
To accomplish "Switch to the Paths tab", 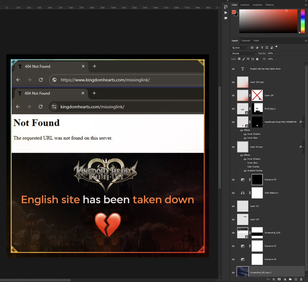I will click(x=256, y=41).
